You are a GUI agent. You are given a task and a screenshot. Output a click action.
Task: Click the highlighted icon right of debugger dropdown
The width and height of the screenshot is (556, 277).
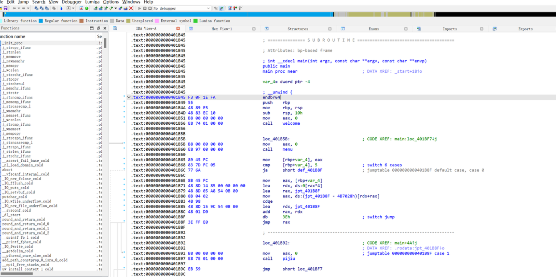[x=221, y=8]
